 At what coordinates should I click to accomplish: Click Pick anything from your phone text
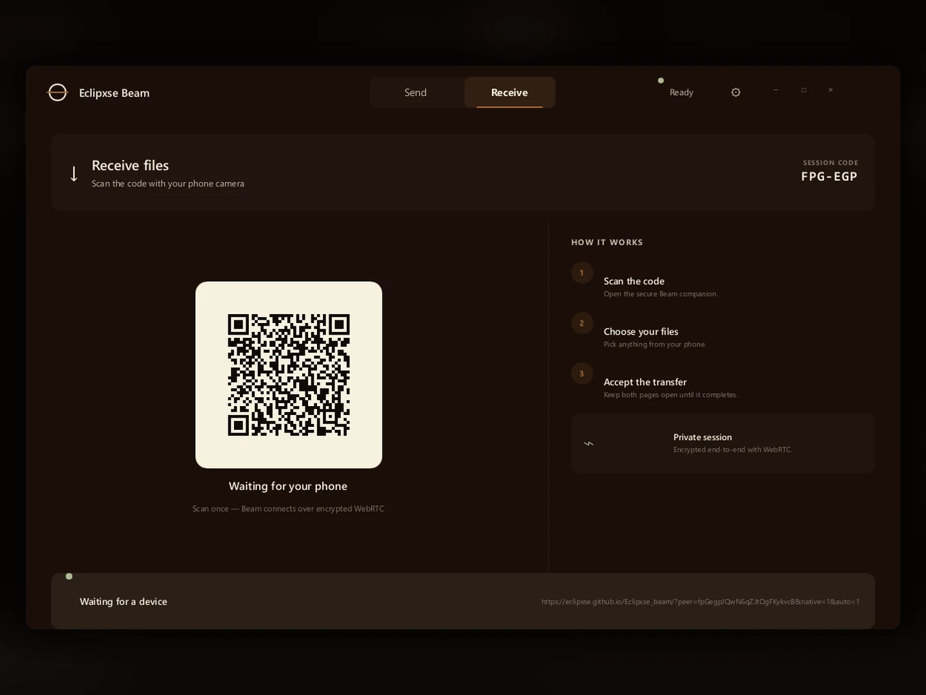point(655,345)
